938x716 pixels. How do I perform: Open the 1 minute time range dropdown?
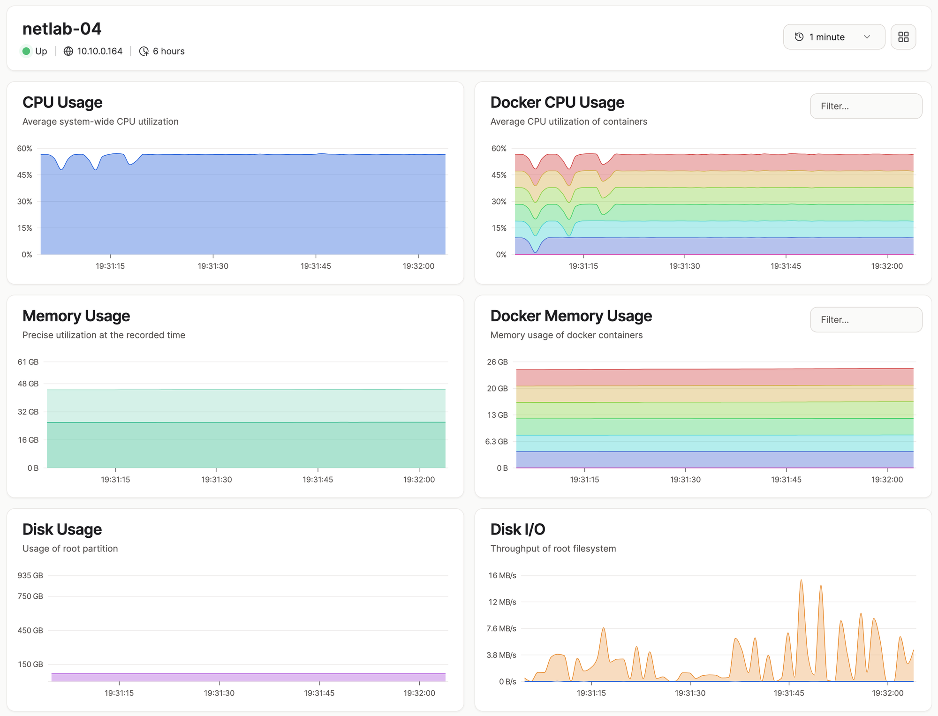[834, 37]
